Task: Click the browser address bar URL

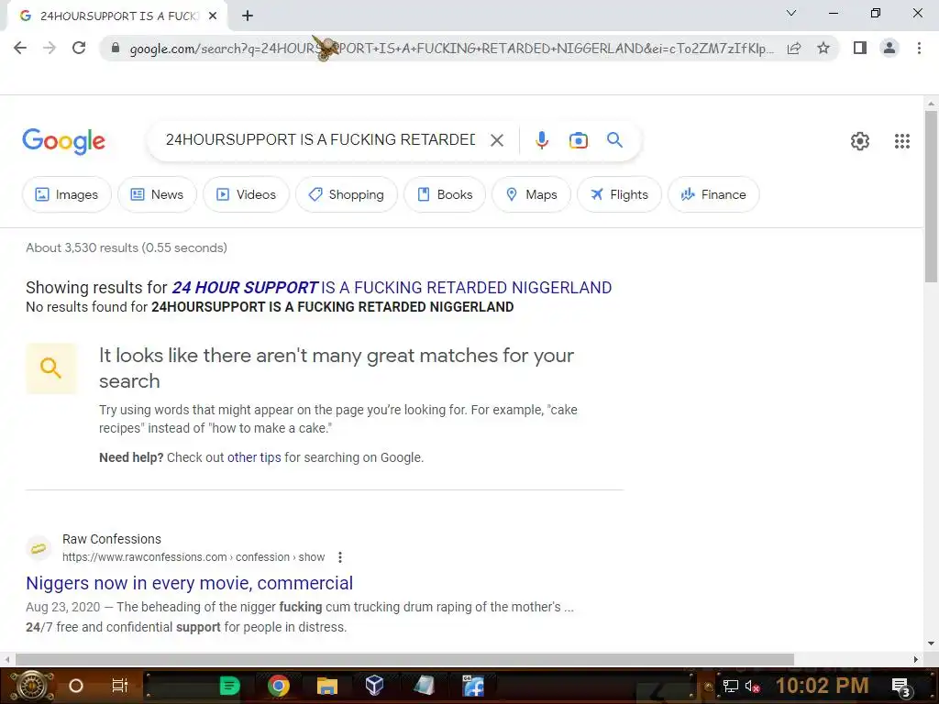Action: click(x=451, y=48)
